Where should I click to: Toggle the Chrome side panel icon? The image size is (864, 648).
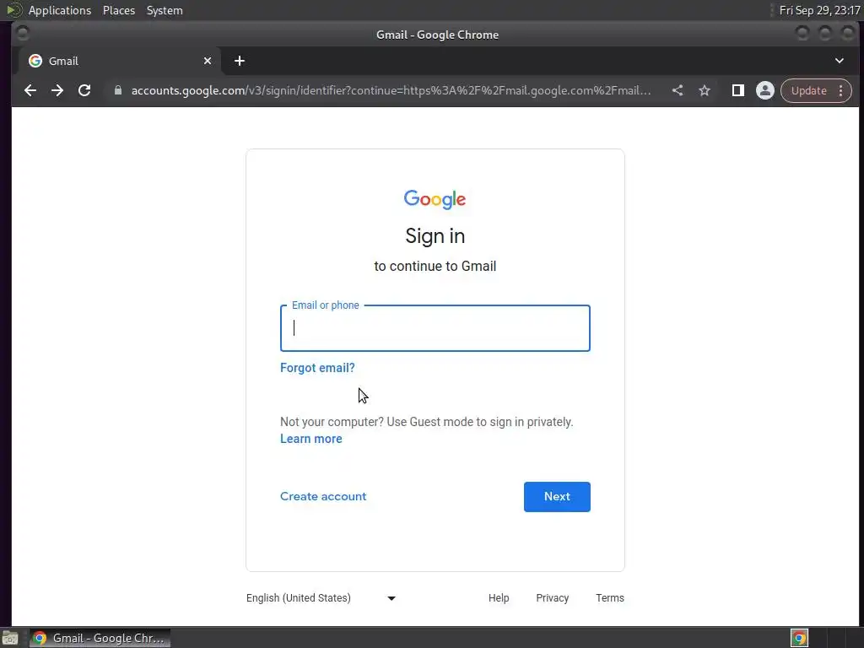coord(737,90)
